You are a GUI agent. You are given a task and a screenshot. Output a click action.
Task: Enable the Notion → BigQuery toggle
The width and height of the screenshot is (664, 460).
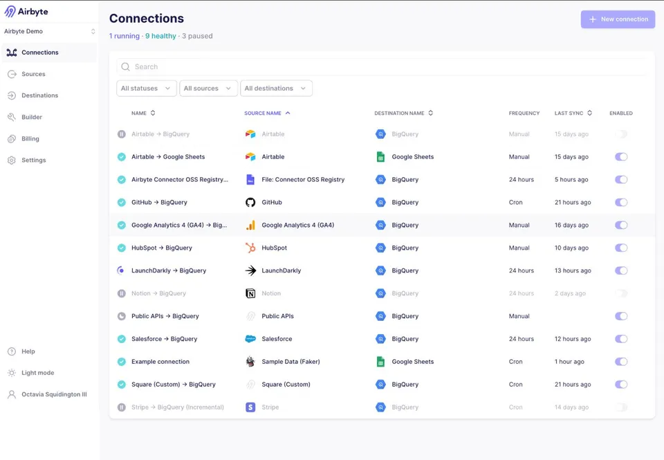click(621, 293)
